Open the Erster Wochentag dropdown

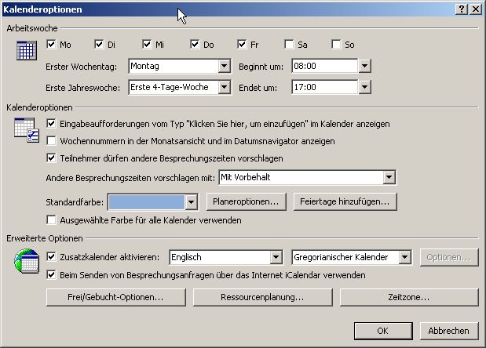(224, 67)
